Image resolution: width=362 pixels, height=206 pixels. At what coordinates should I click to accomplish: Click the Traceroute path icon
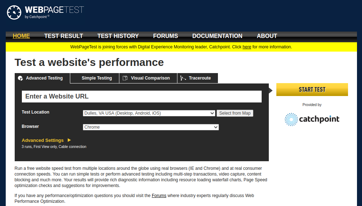(183, 78)
